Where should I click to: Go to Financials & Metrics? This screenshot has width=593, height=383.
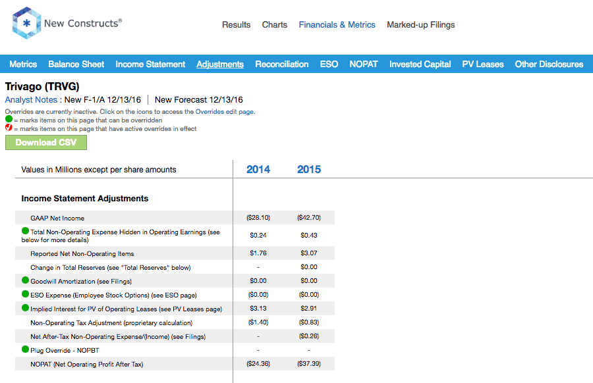click(337, 25)
